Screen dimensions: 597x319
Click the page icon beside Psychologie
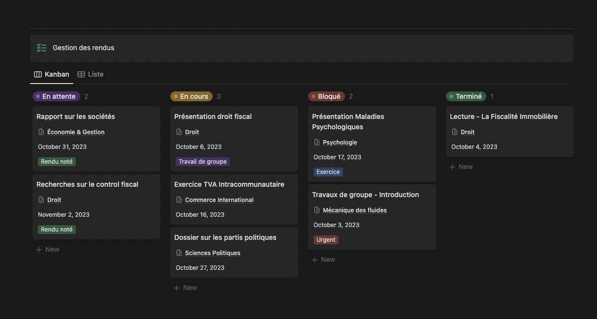(x=317, y=142)
